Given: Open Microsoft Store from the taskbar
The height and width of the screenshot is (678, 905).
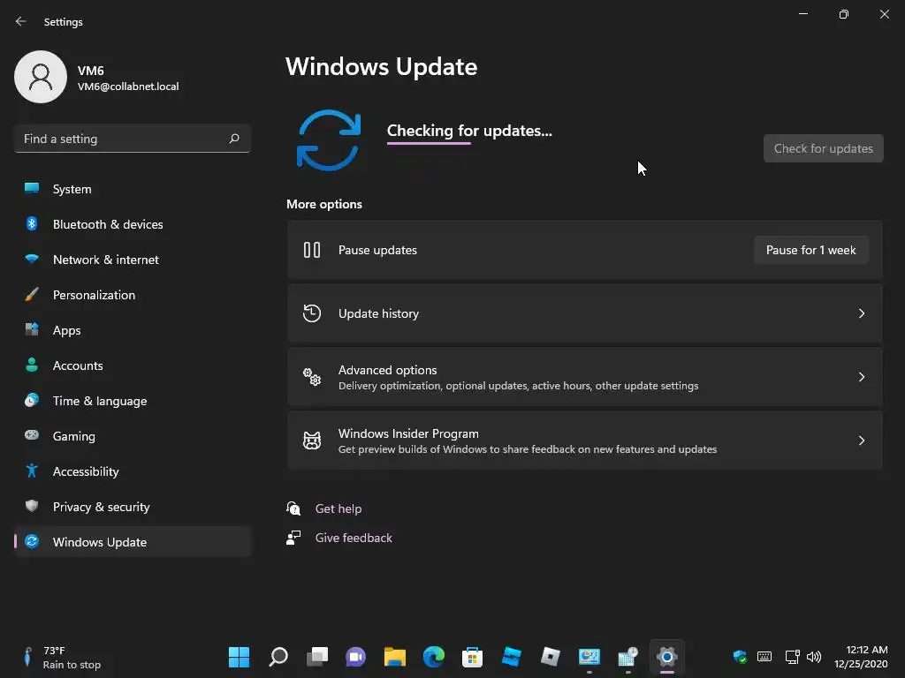Looking at the screenshot, I should coord(472,657).
